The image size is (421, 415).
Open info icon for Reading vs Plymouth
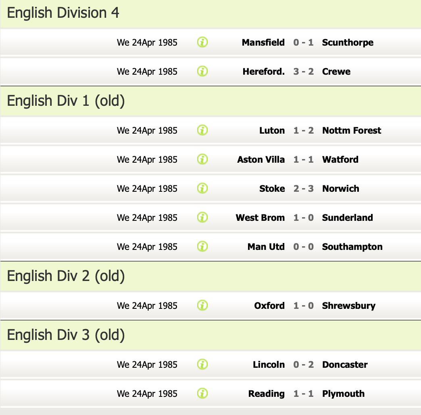pos(202,394)
